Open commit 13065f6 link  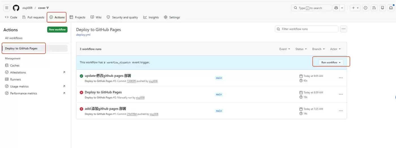(x=131, y=81)
